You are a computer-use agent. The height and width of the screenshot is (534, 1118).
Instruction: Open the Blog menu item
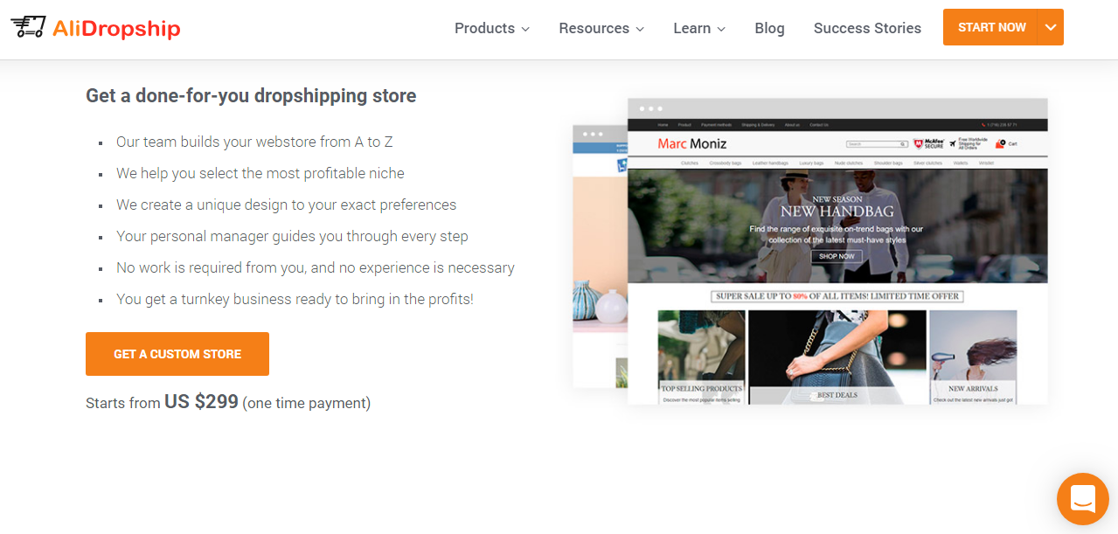769,28
